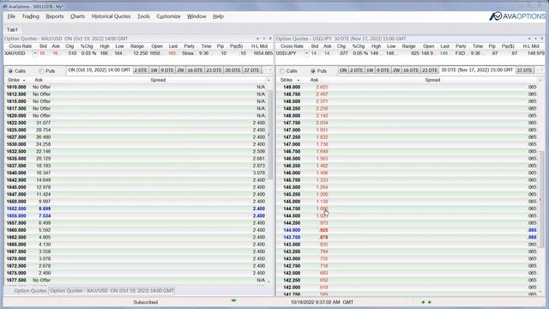This screenshot has height=309, width=549.
Task: Select 16 DTE expiry in XAU/USD panel
Action: tap(195, 70)
